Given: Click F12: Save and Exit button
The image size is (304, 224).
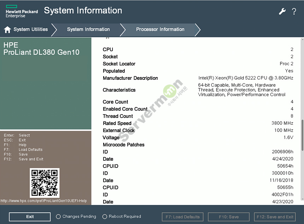Looking at the screenshot, I should [275, 217].
